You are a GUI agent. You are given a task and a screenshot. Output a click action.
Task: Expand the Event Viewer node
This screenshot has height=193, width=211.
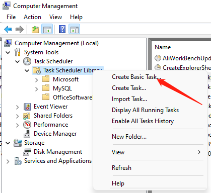coord(18,107)
